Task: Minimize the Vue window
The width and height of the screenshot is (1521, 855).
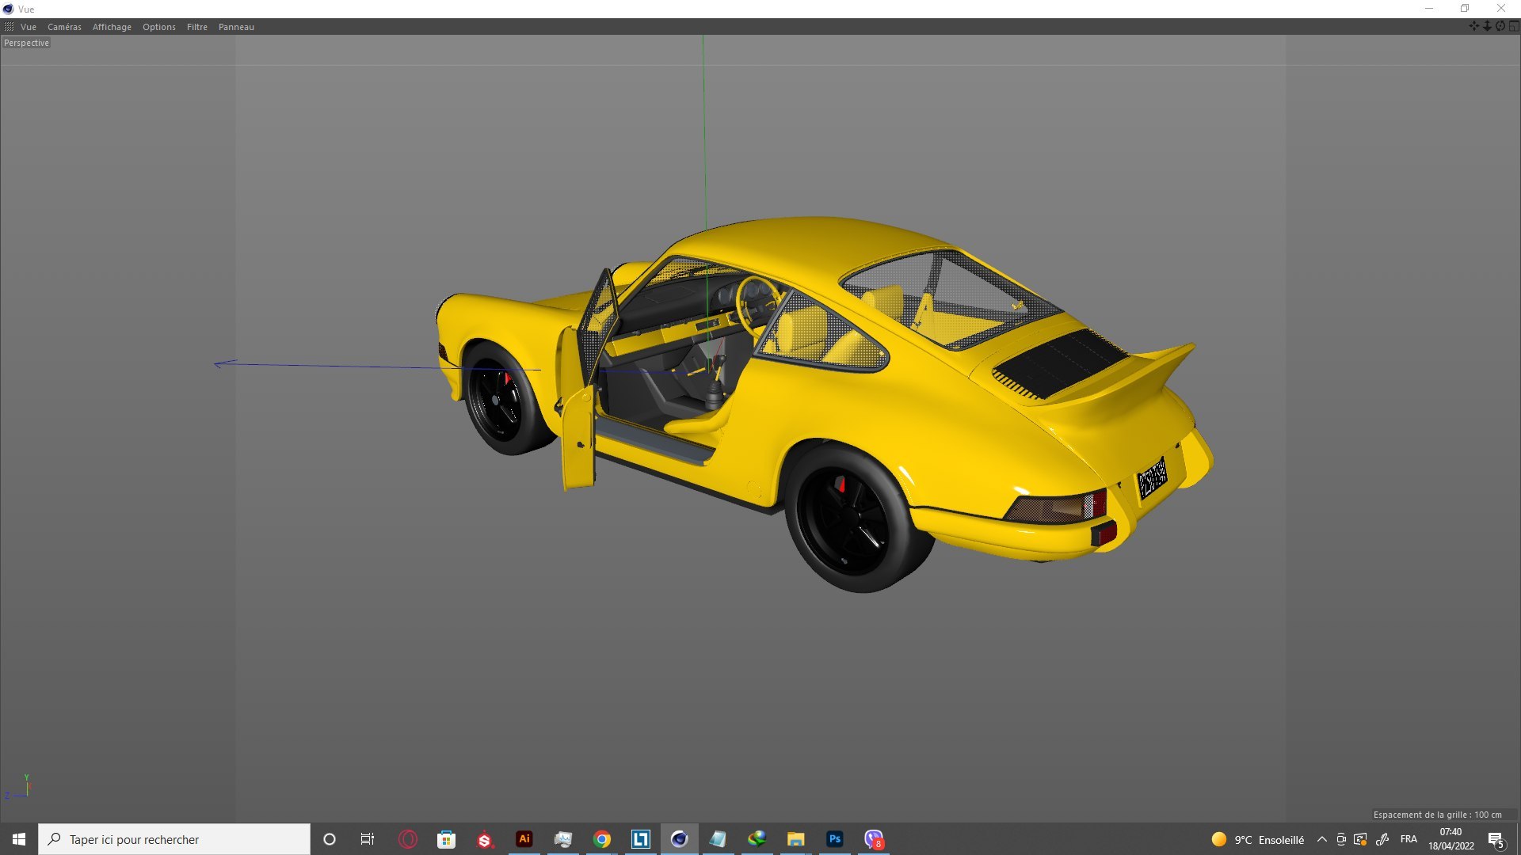Action: point(1429,9)
